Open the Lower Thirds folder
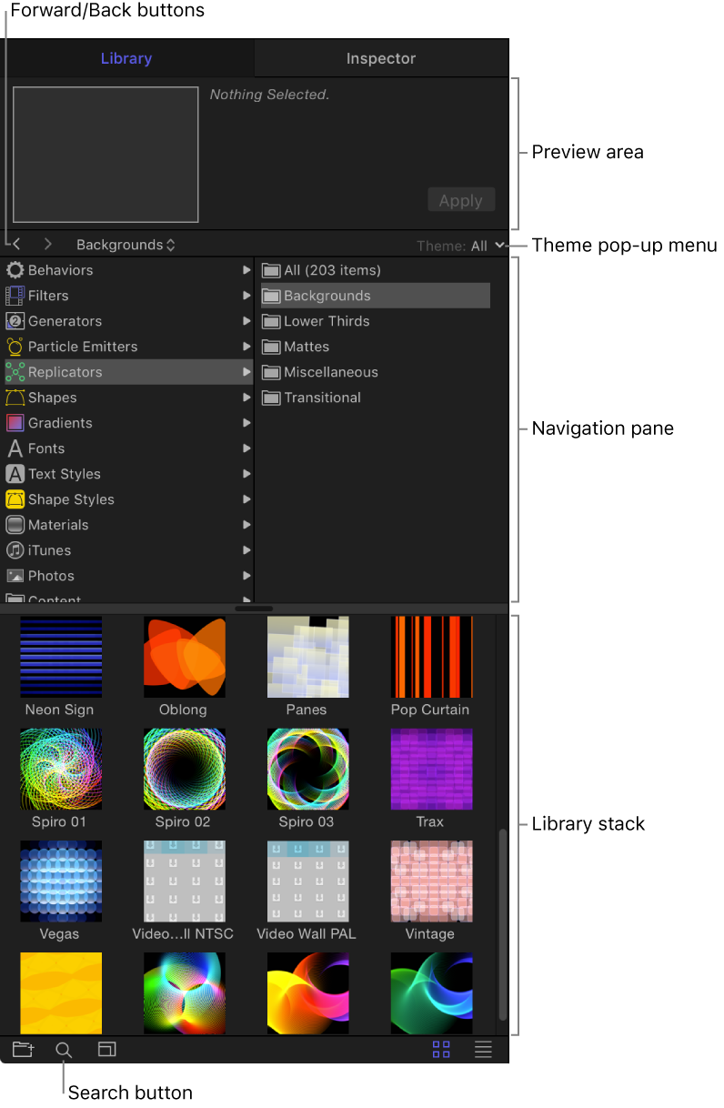 375,321
